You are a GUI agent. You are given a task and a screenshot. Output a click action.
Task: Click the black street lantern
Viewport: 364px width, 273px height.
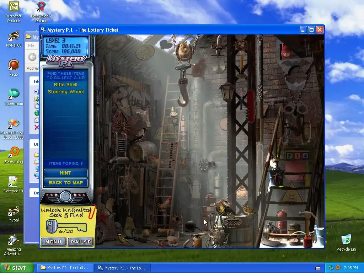point(227,92)
